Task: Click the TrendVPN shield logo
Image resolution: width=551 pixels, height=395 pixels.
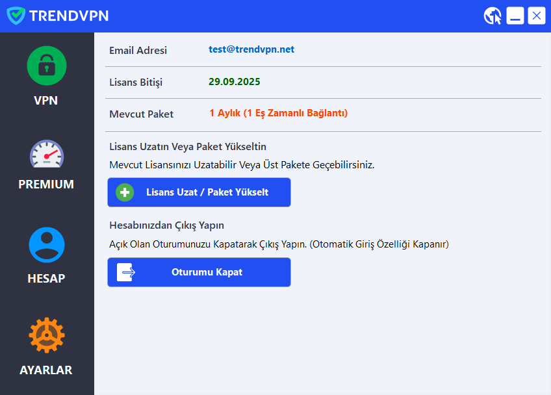Action: click(16, 16)
